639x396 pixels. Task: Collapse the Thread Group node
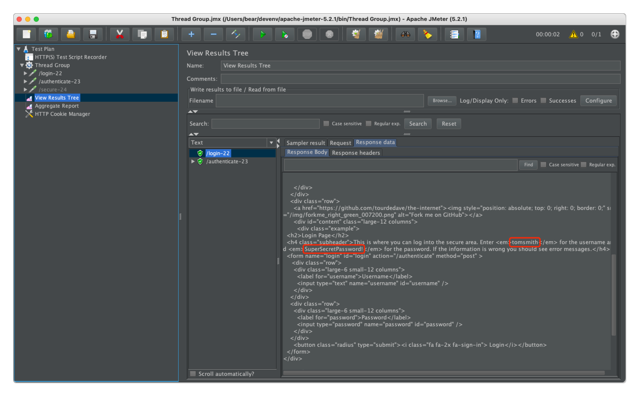coord(22,65)
